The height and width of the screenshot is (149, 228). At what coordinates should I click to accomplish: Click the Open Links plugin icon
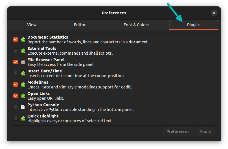coord(23,96)
